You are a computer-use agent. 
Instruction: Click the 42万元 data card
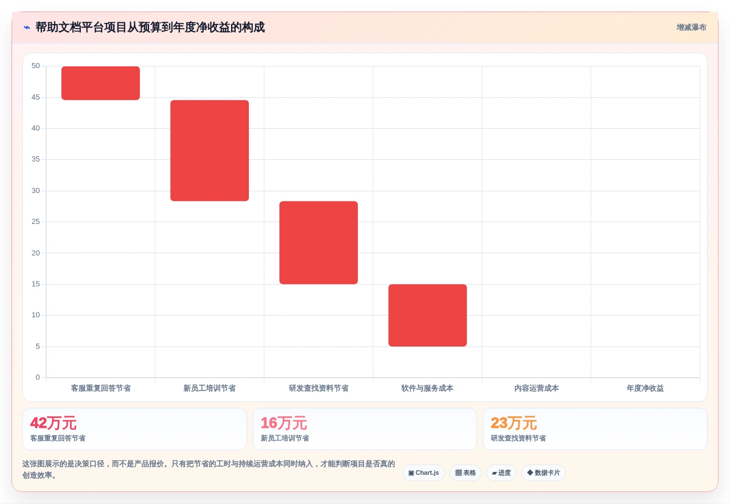tap(135, 429)
